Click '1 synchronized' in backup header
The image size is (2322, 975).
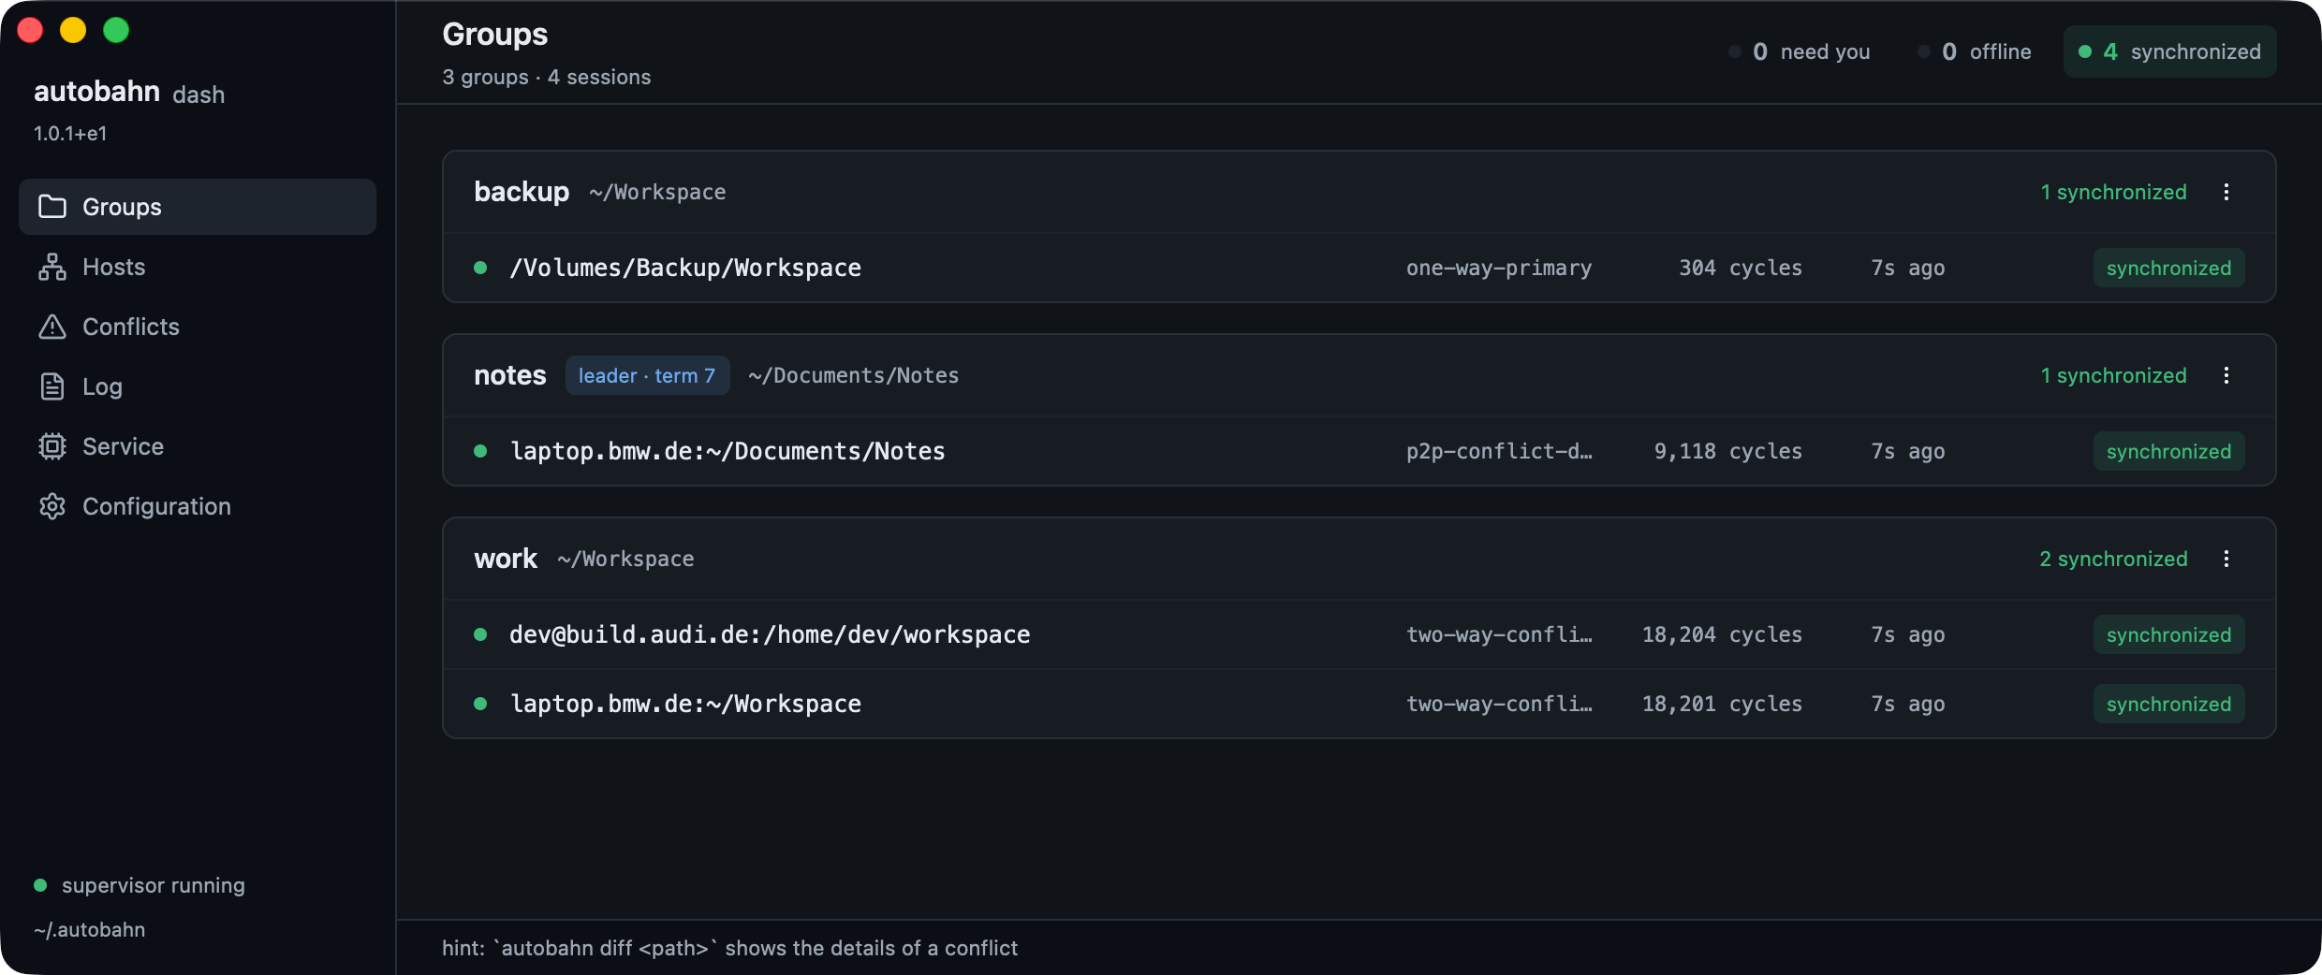pos(2114,192)
